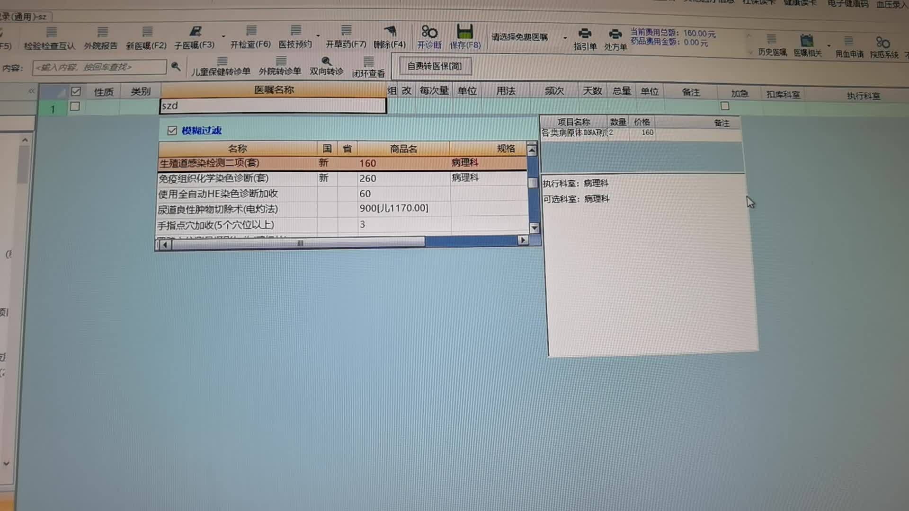Open 用血申请 blood request
Screen dimensions: 909x511
tap(849, 47)
